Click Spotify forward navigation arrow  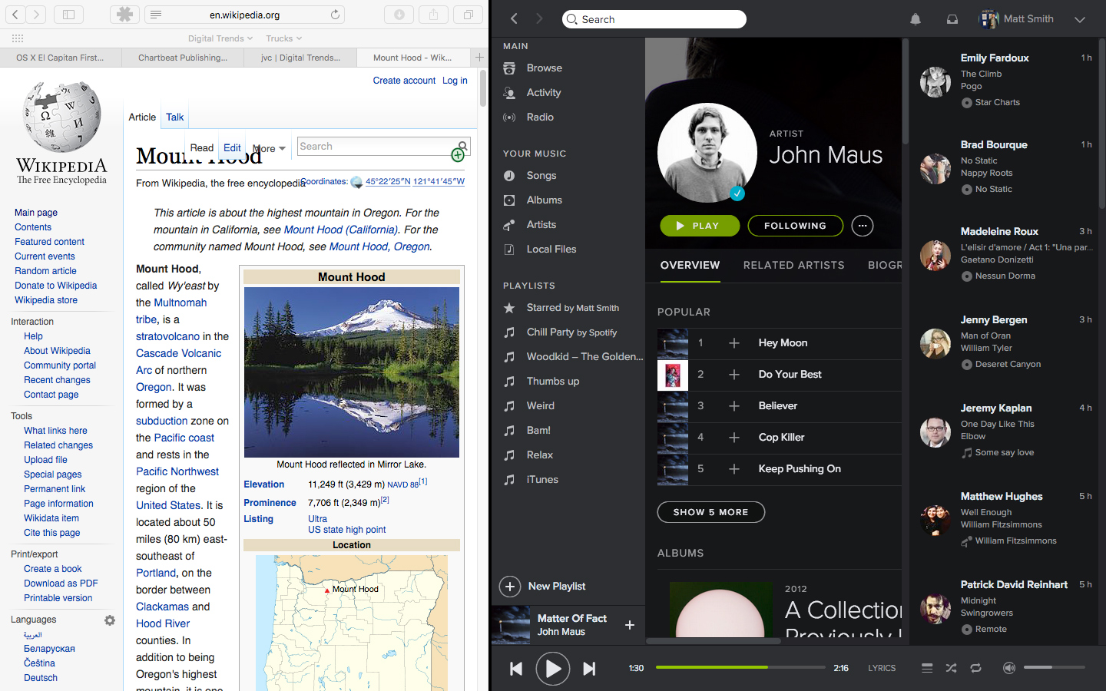[x=539, y=18]
